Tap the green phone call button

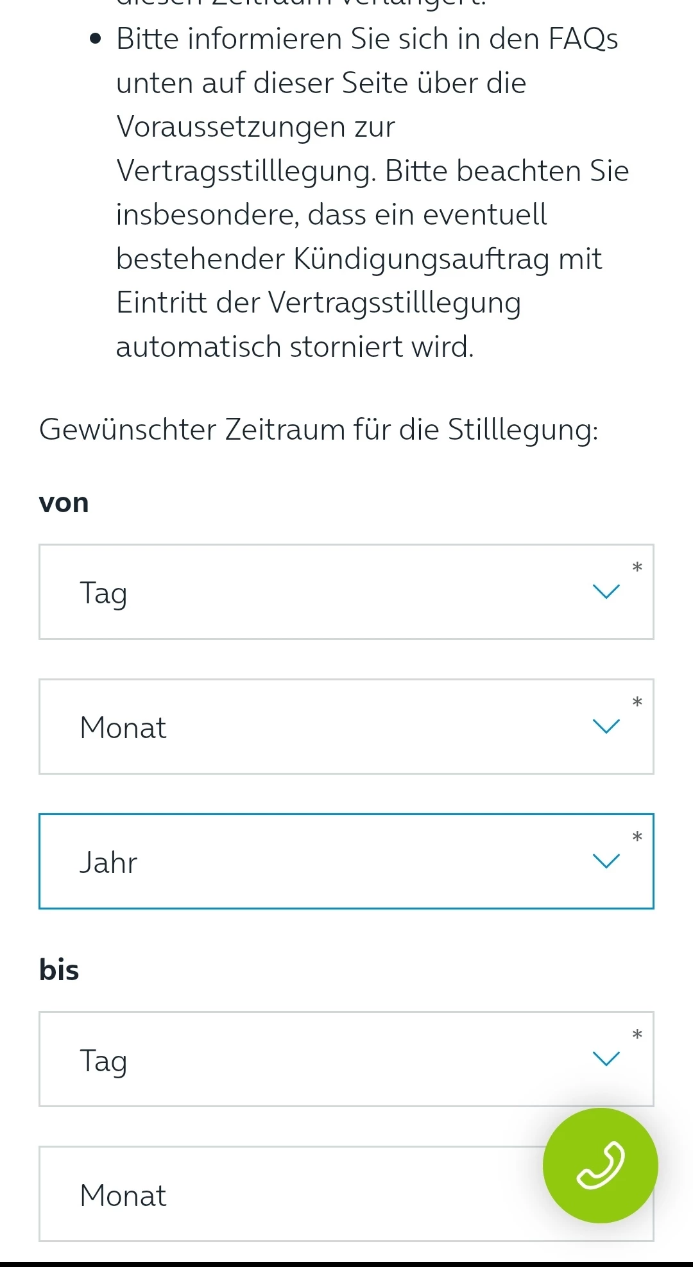[x=600, y=1165]
